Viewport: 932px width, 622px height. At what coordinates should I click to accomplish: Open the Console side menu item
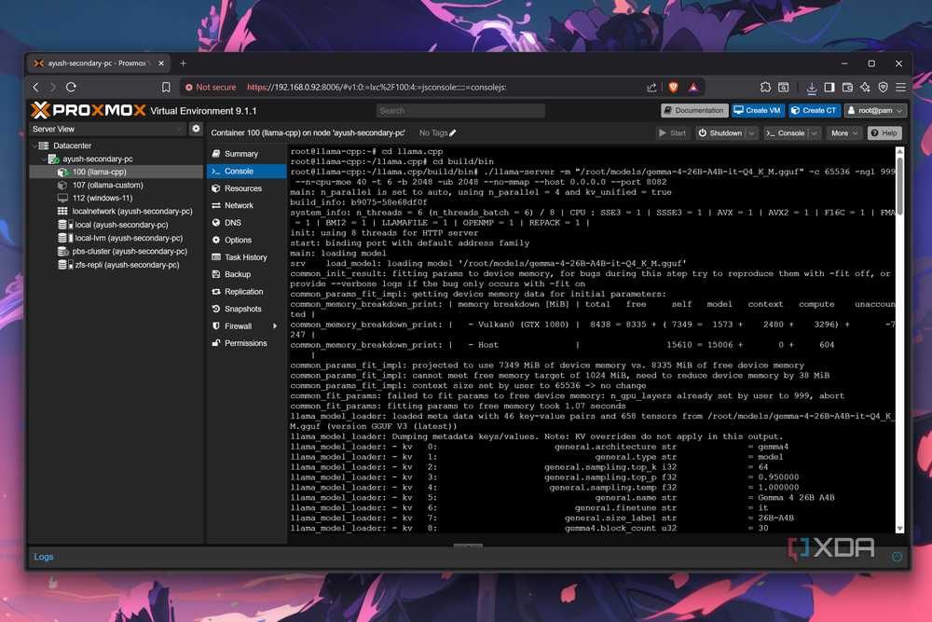click(246, 171)
